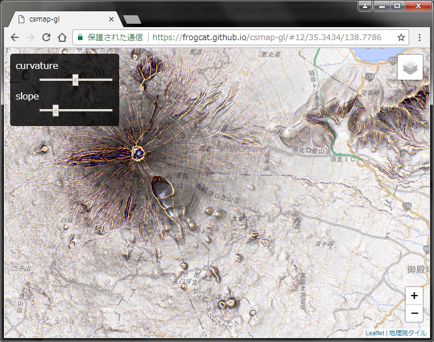Click the Hoei crater on the map
The height and width of the screenshot is (342, 434).
point(163,187)
